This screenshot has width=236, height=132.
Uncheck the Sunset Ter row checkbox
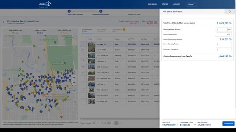click(x=83, y=55)
